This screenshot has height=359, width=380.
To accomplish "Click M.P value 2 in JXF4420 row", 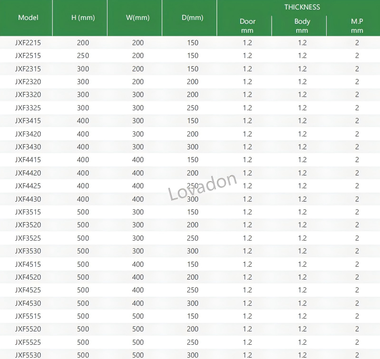I will [357, 173].
